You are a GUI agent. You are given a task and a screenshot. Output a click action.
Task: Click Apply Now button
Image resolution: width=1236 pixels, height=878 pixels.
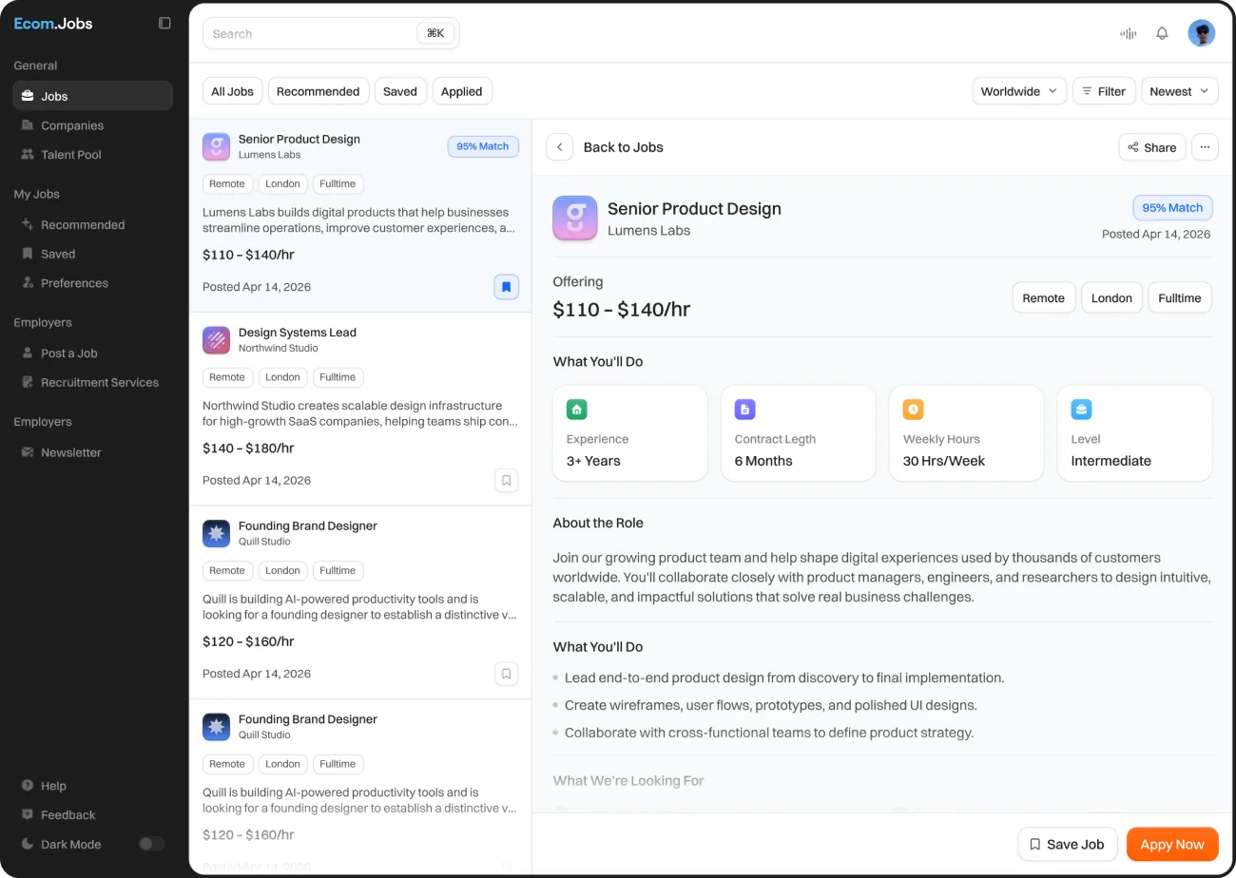coord(1172,844)
